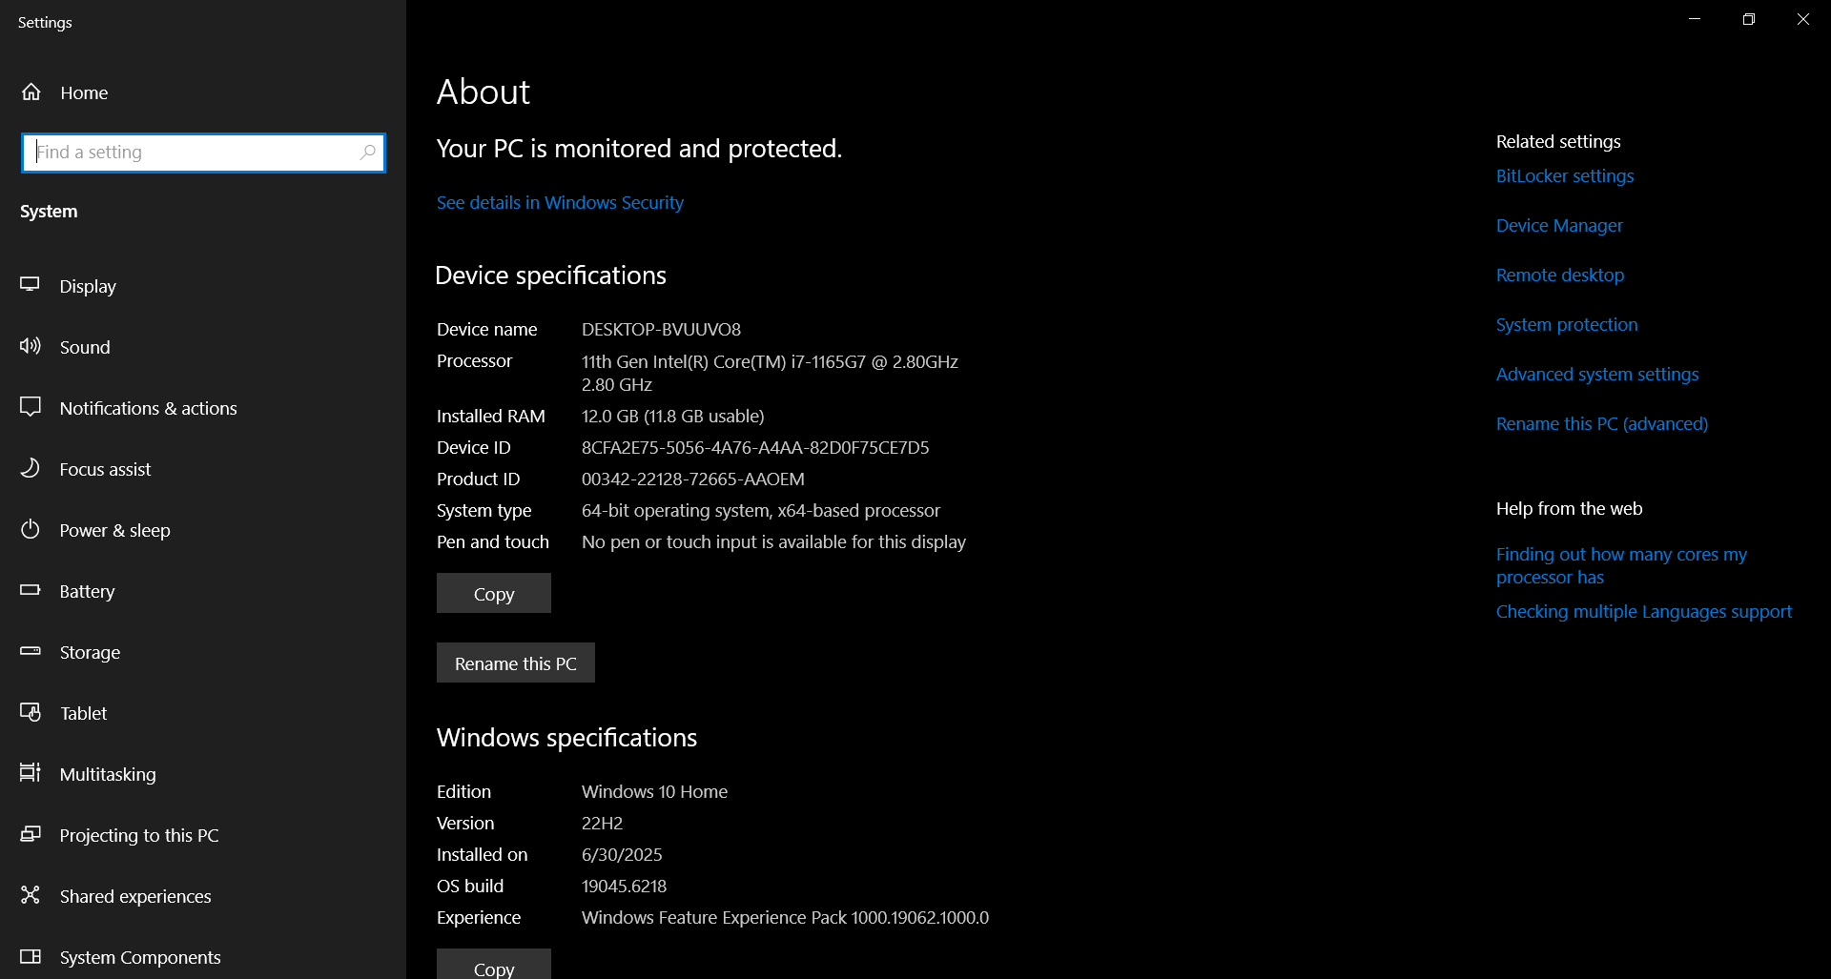1831x979 pixels.
Task: Click the Projecting to this PC icon
Action: (x=31, y=834)
